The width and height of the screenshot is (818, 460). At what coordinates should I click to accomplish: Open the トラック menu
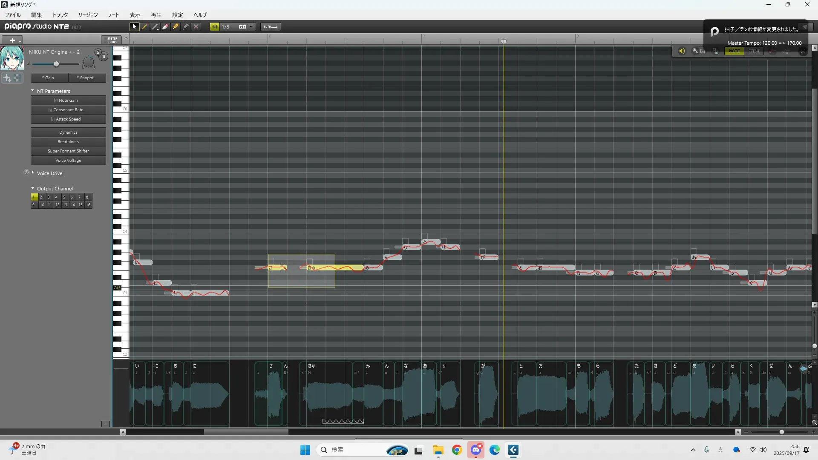click(x=60, y=14)
